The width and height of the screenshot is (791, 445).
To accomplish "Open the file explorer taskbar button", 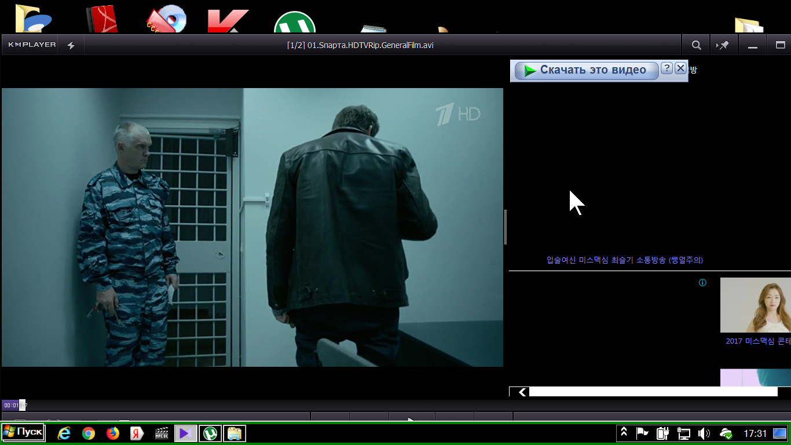I will 235,433.
